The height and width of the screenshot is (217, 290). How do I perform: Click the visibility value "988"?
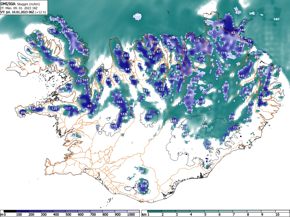[x=276, y=19]
